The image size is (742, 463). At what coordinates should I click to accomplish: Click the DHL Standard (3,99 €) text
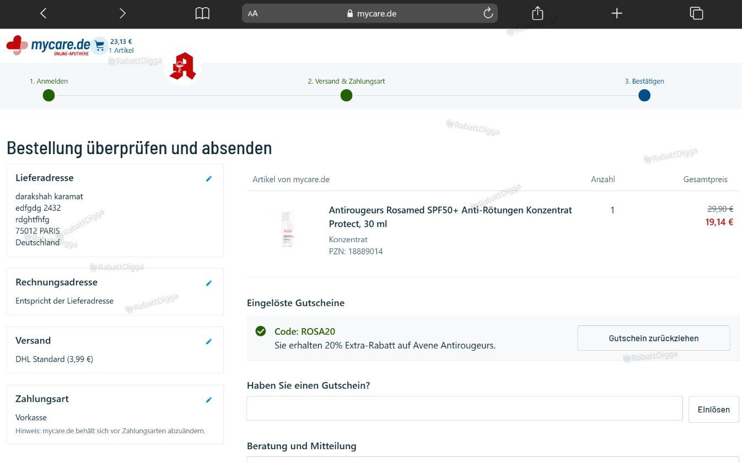click(x=54, y=359)
